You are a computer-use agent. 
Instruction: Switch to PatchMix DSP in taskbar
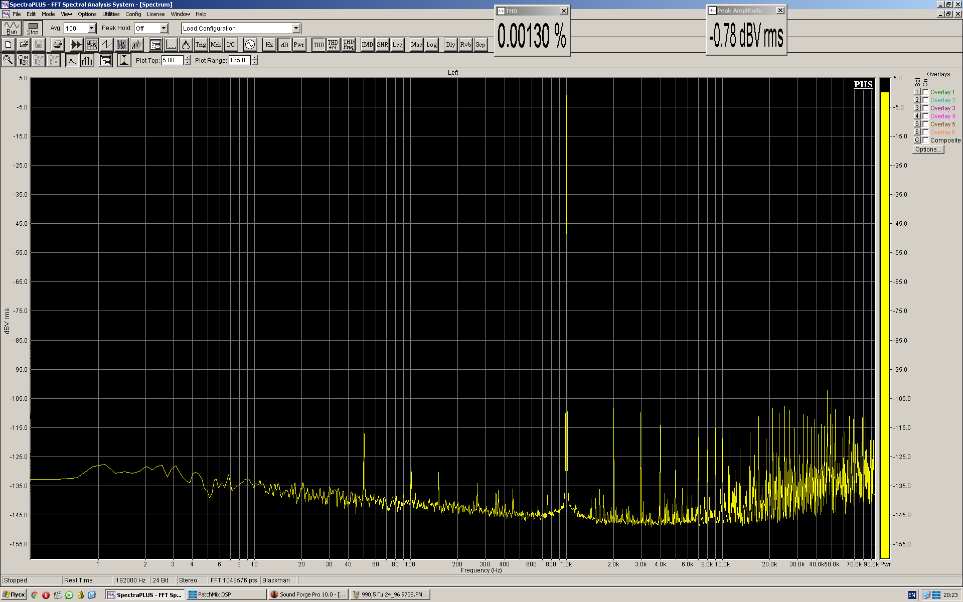[x=226, y=594]
